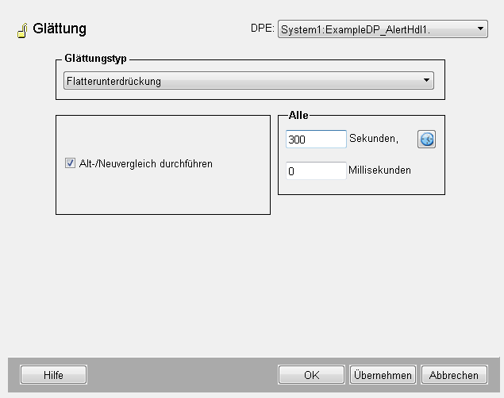Toggle Alt-/Neuvergleich durchführen checkbox
Viewport: 504px width, 398px height.
coord(70,163)
